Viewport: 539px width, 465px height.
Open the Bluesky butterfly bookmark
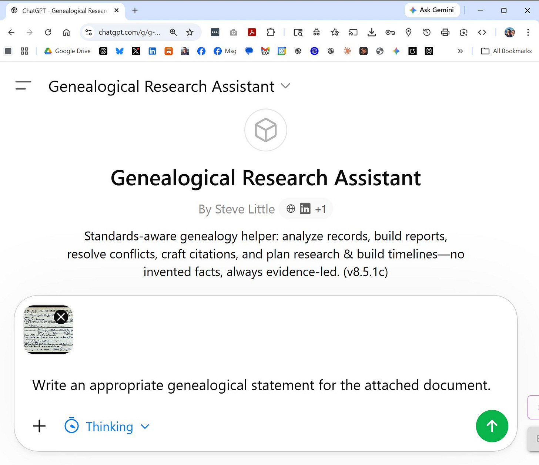pyautogui.click(x=120, y=51)
